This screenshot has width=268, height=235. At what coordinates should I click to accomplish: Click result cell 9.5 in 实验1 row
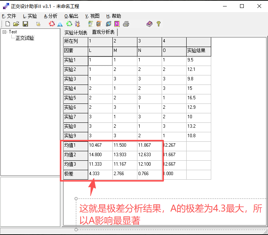[199, 61]
